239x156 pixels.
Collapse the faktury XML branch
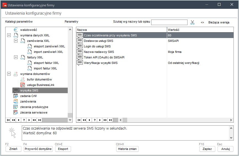pos(16,57)
